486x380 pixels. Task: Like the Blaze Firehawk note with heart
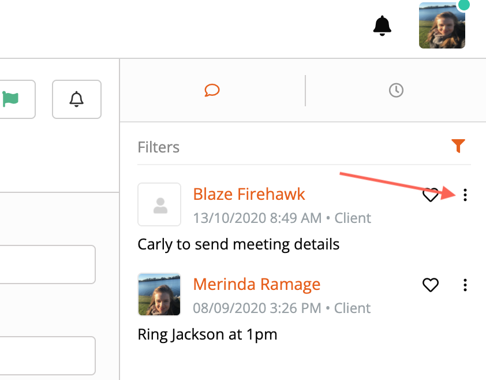[x=431, y=195]
